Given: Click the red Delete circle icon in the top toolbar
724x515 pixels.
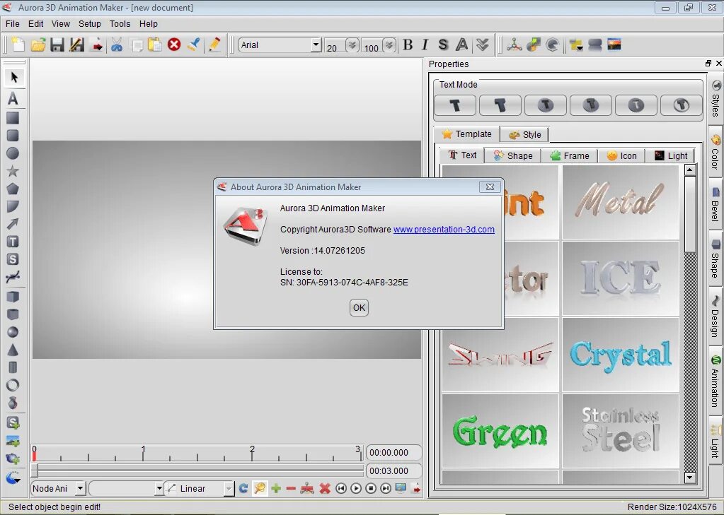Looking at the screenshot, I should [x=174, y=45].
